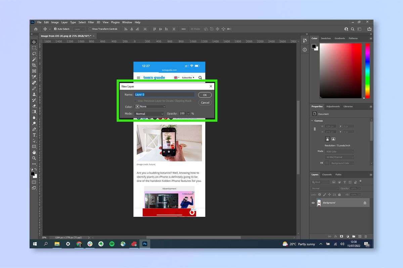Select the Zoom tool
The image size is (403, 268).
click(34, 158)
